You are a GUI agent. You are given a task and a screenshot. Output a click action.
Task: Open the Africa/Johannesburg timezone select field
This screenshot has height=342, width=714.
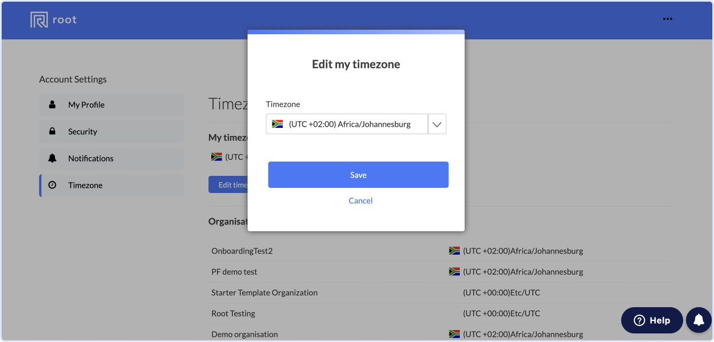[356, 124]
